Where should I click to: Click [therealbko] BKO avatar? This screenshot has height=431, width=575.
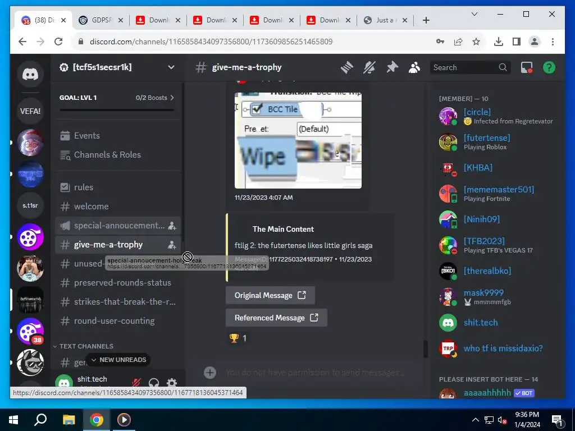point(448,271)
